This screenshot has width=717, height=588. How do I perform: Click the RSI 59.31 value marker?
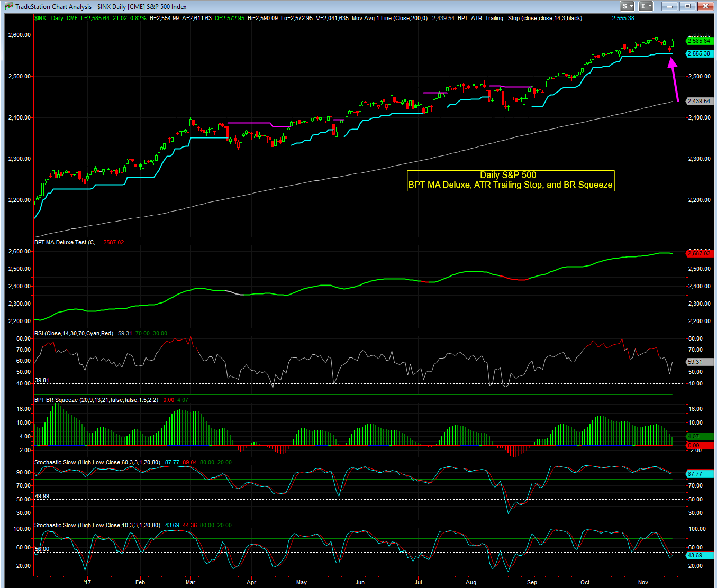(x=699, y=362)
